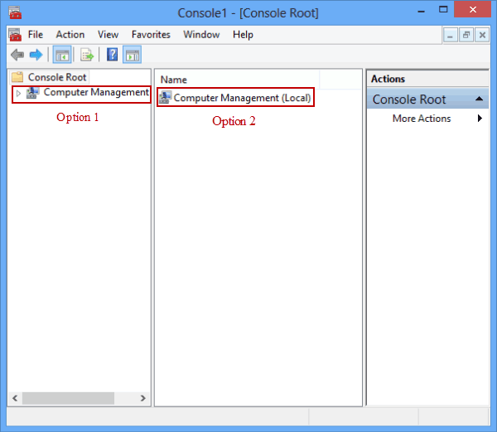
Task: Click Computer Management icon in tree pane
Action: coord(32,93)
